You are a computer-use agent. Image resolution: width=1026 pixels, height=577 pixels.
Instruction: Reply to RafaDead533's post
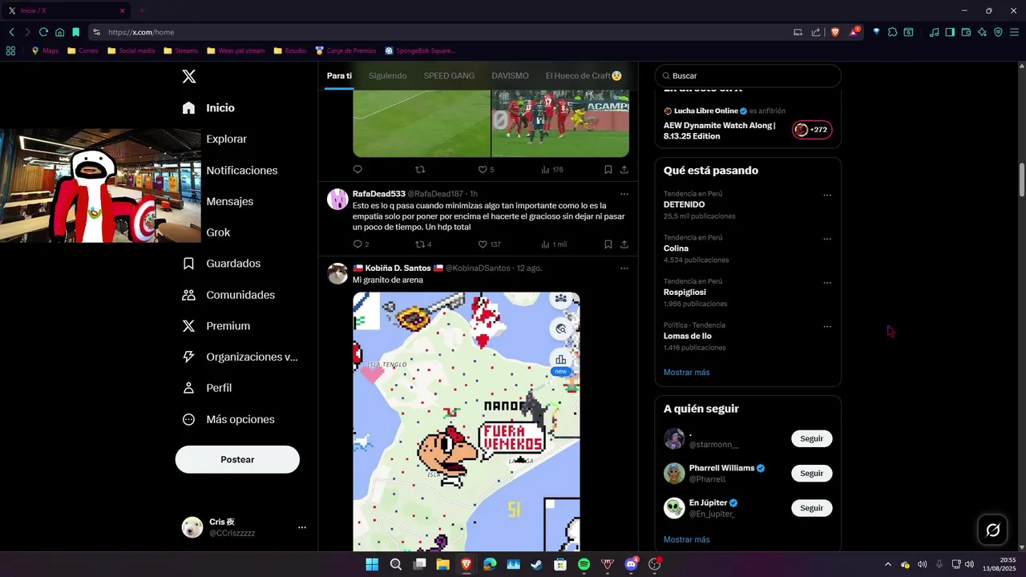(361, 244)
